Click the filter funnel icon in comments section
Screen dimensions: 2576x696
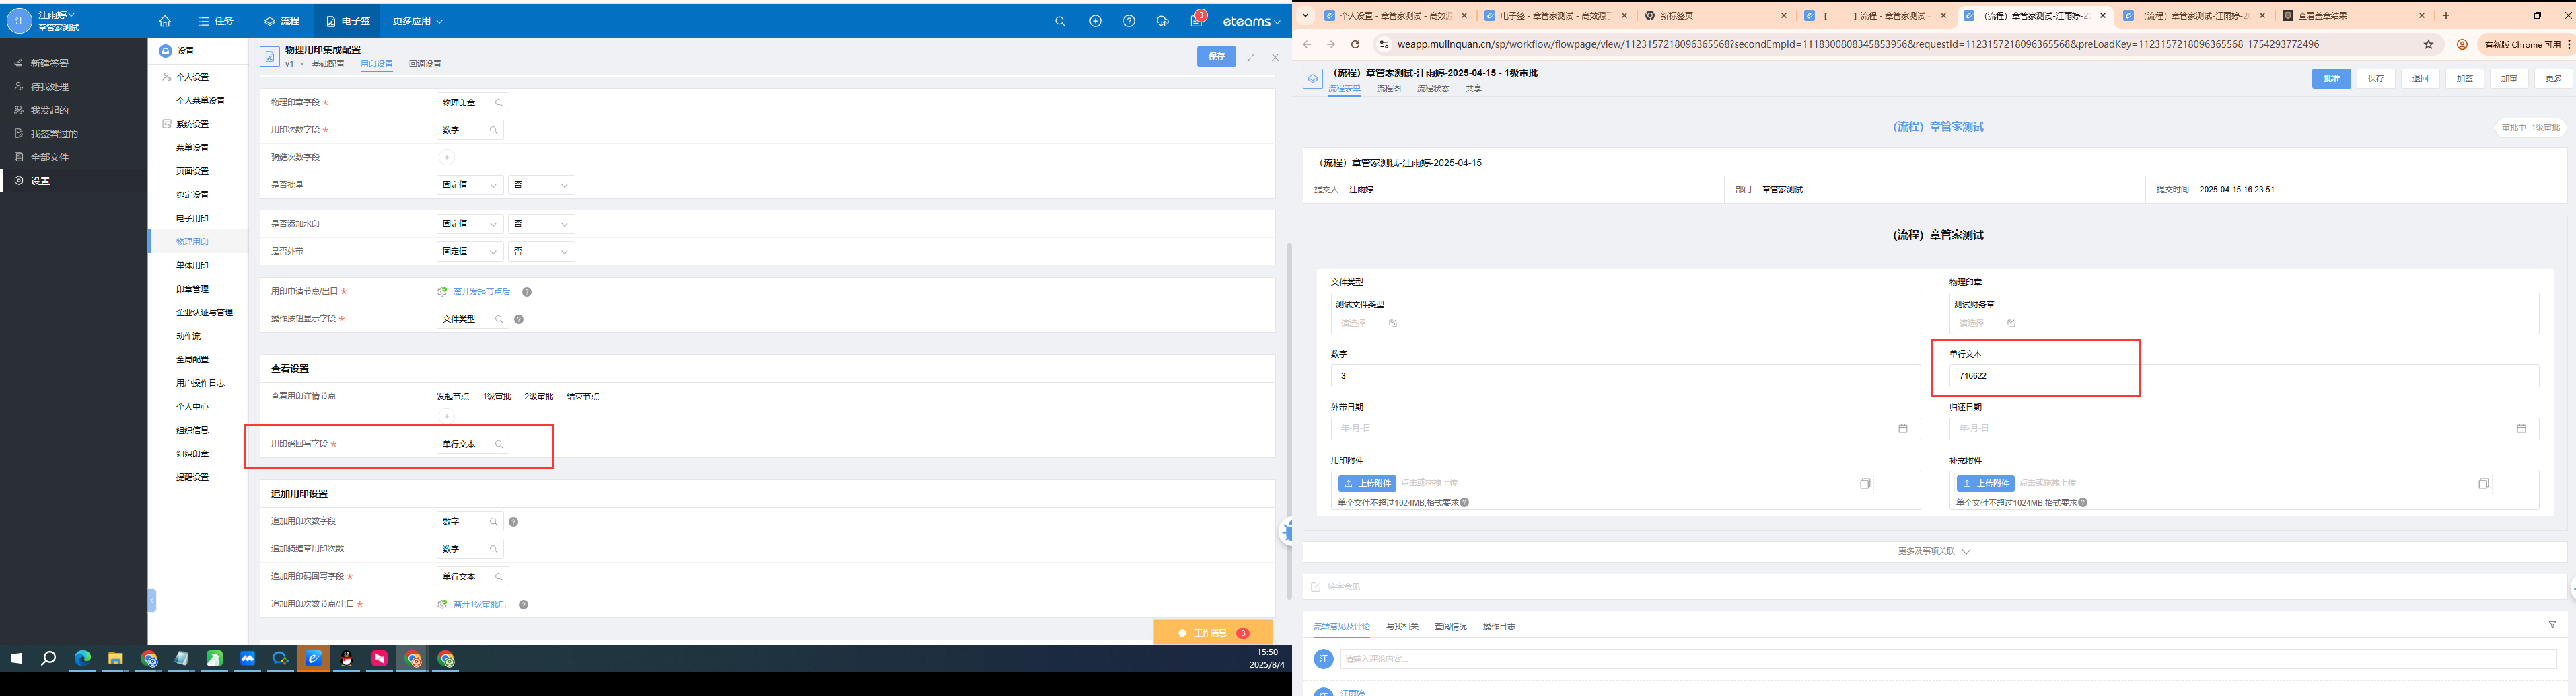[2552, 625]
